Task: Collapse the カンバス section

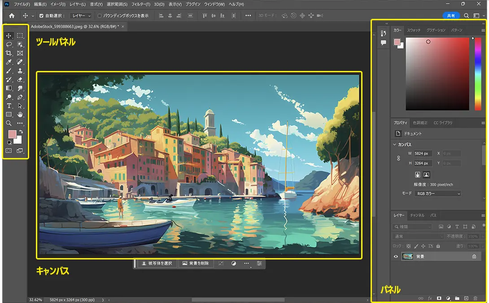Action: (x=394, y=145)
